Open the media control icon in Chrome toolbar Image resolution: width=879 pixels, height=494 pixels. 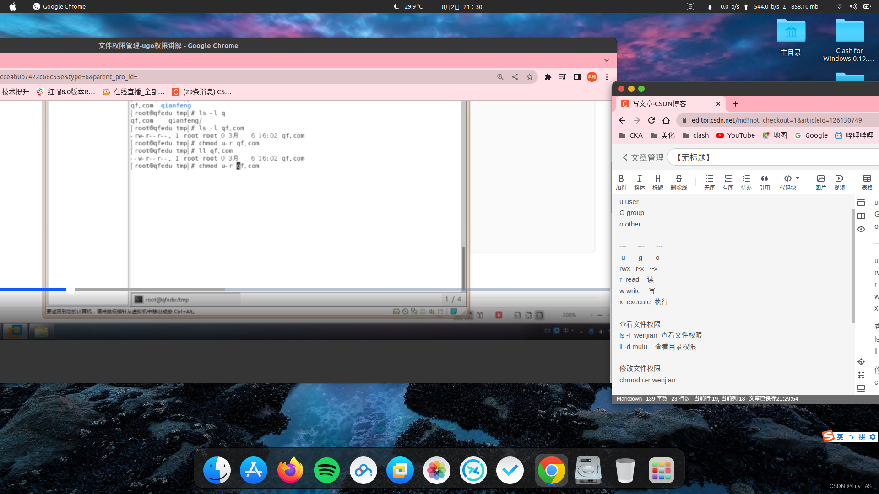pos(562,77)
